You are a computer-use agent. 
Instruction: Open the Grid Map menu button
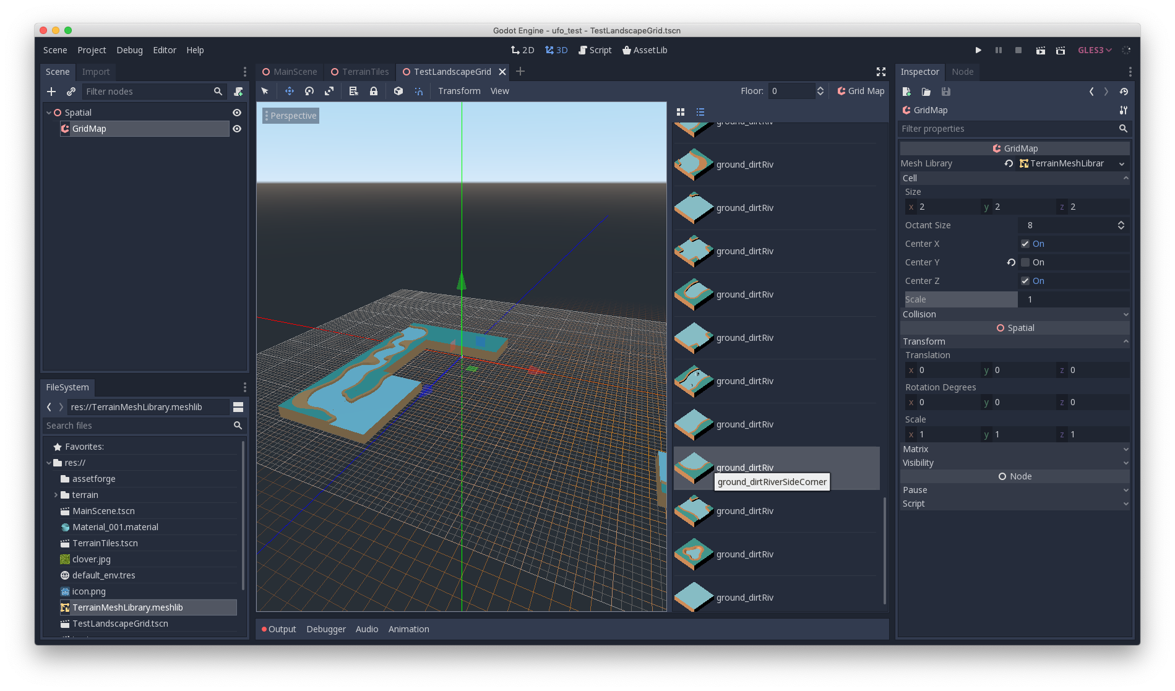(x=861, y=91)
